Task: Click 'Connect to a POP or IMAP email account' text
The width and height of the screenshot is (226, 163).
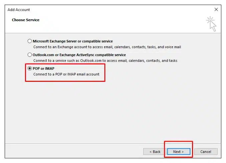Action: [66, 74]
